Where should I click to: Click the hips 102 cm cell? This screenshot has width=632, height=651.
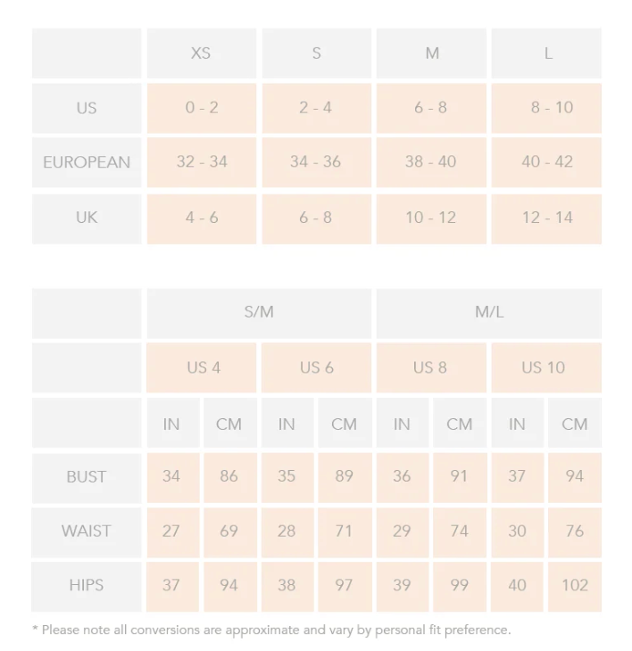pos(574,586)
